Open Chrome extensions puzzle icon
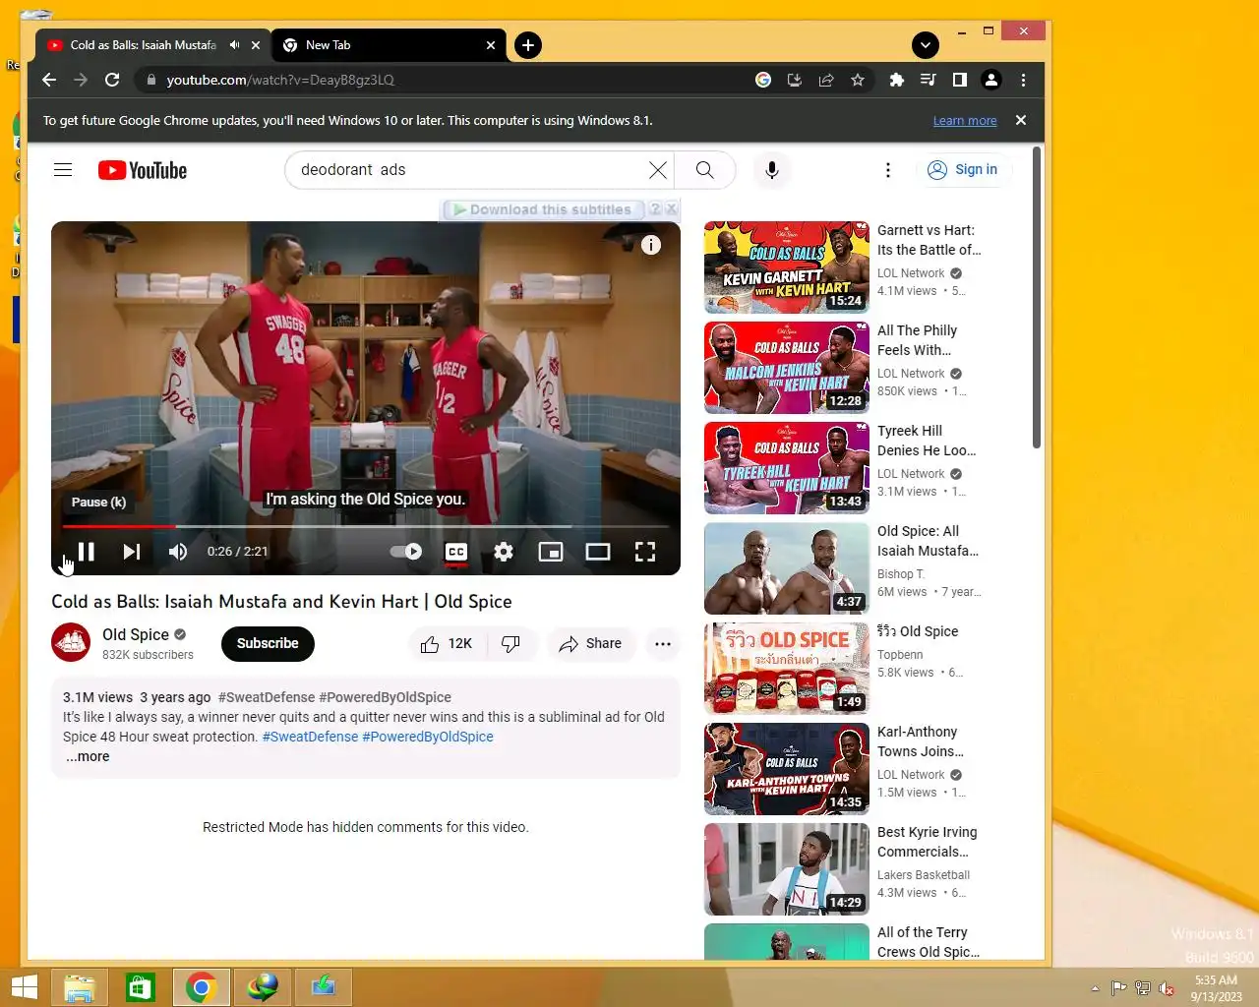Image resolution: width=1259 pixels, height=1007 pixels. (x=896, y=80)
